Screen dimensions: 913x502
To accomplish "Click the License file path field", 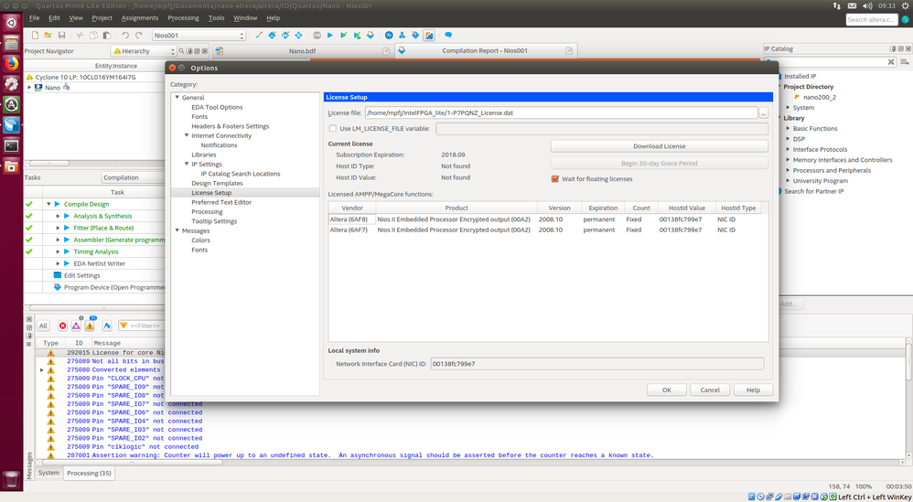I will [x=560, y=113].
